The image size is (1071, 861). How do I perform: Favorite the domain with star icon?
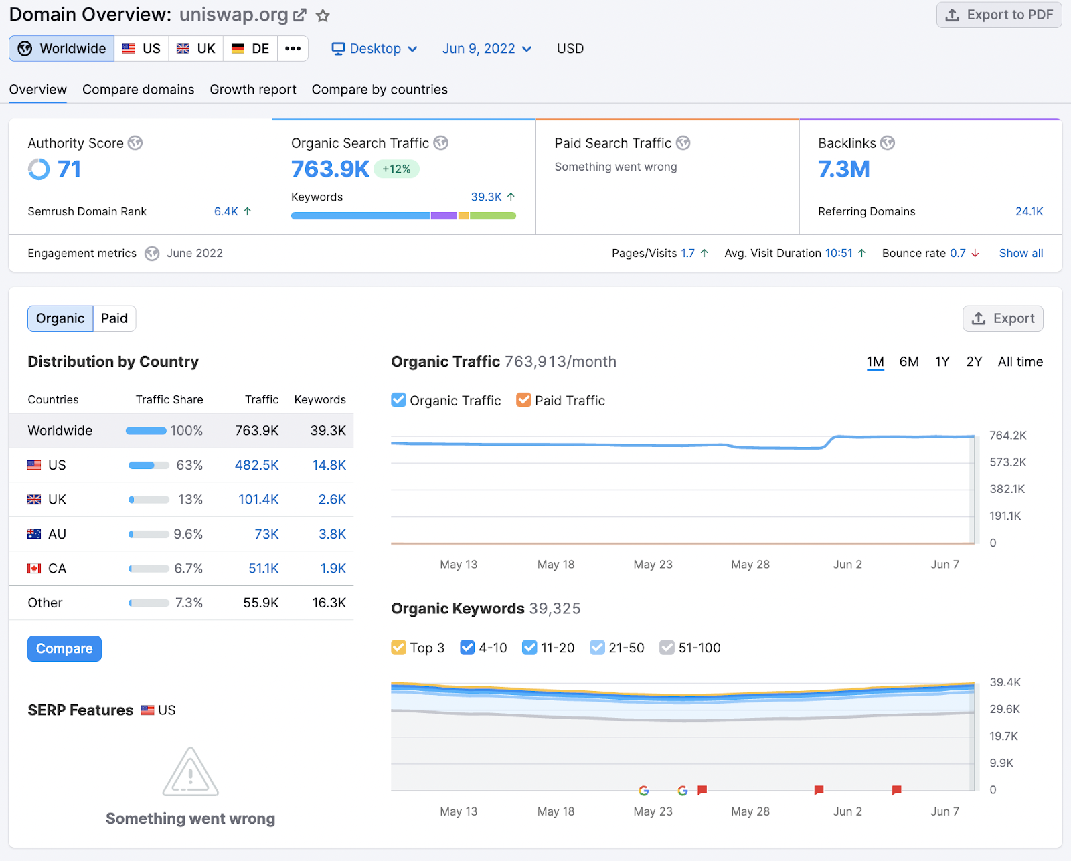click(323, 15)
